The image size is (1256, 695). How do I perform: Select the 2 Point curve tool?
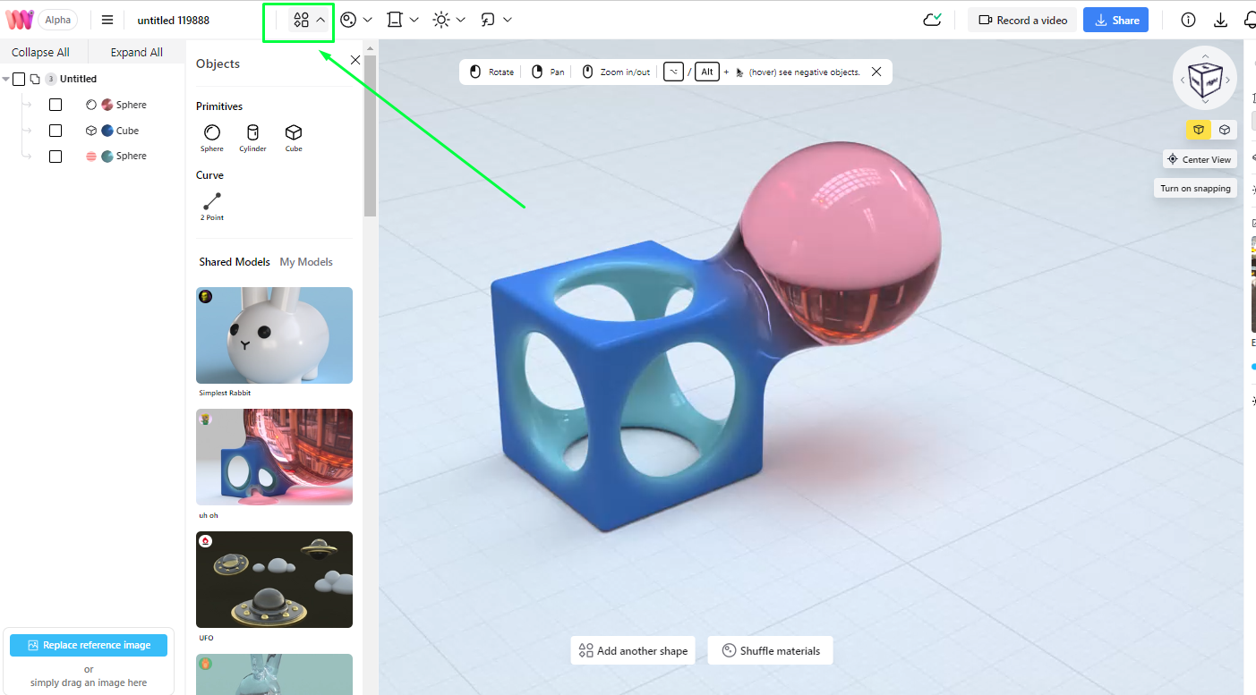(212, 207)
